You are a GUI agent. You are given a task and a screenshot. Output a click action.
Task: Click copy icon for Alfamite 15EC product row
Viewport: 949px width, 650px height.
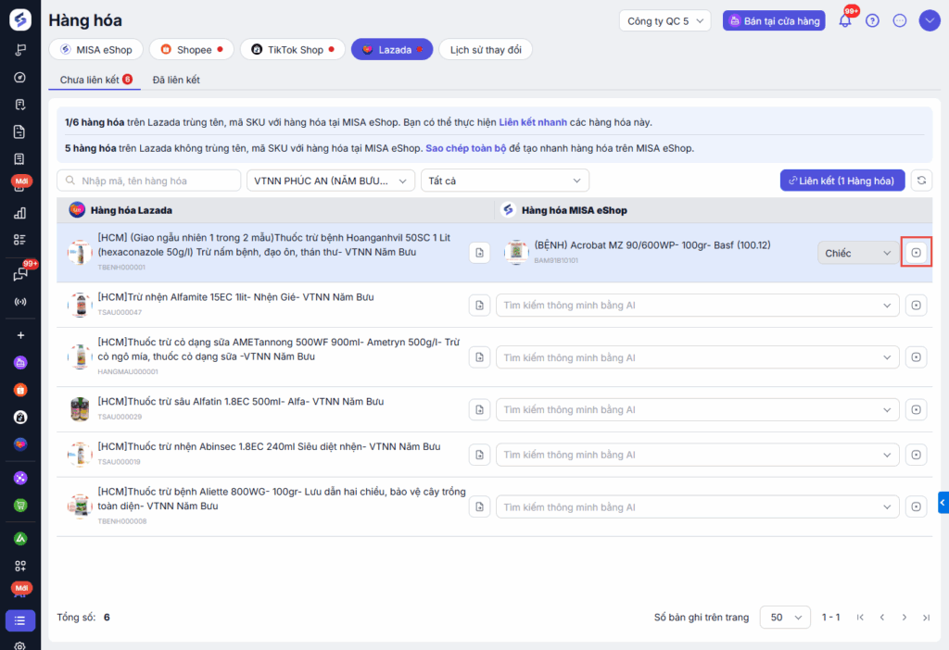(479, 305)
